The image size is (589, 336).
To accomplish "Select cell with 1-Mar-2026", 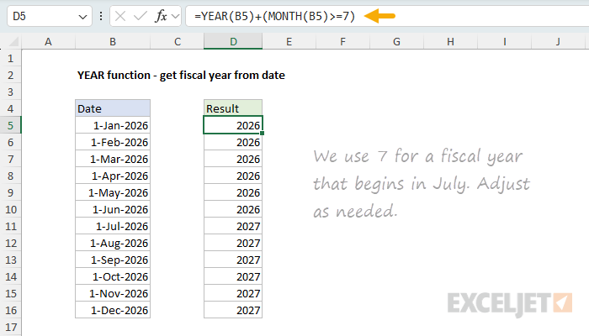I will pyautogui.click(x=113, y=160).
